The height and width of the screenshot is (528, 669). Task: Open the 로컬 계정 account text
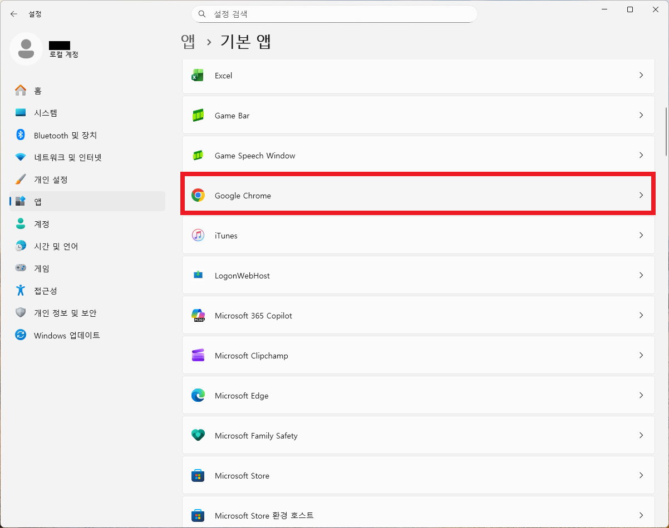click(64, 55)
